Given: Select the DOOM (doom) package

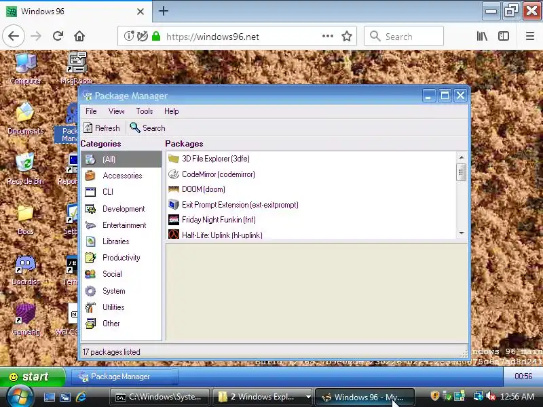Looking at the screenshot, I should coord(312,189).
